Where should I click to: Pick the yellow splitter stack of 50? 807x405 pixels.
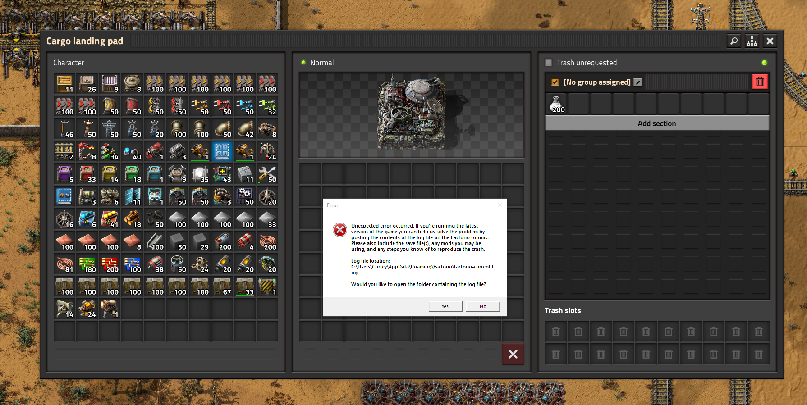[155, 106]
